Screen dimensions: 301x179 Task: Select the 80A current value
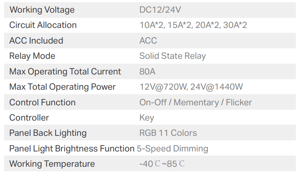(x=147, y=71)
